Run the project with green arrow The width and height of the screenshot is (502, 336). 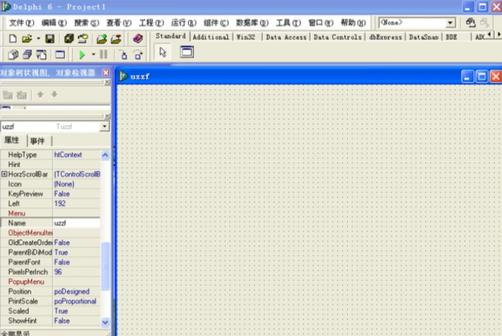82,54
